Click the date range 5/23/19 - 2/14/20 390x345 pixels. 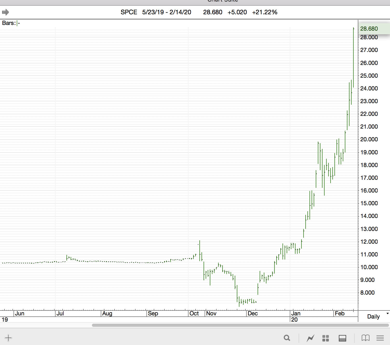pos(167,12)
